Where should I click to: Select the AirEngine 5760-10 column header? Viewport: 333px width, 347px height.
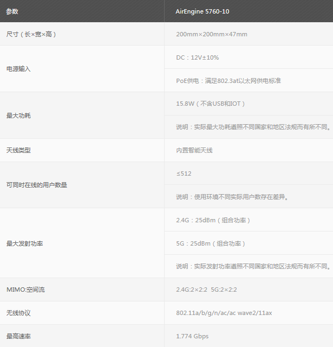click(x=203, y=11)
